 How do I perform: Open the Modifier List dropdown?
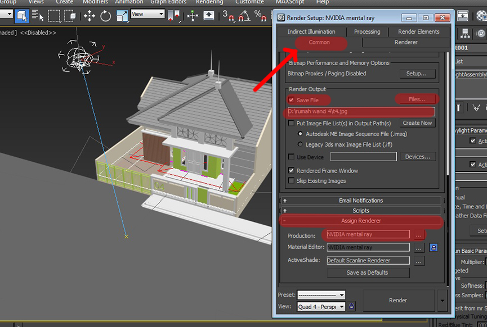pyautogui.click(x=471, y=61)
